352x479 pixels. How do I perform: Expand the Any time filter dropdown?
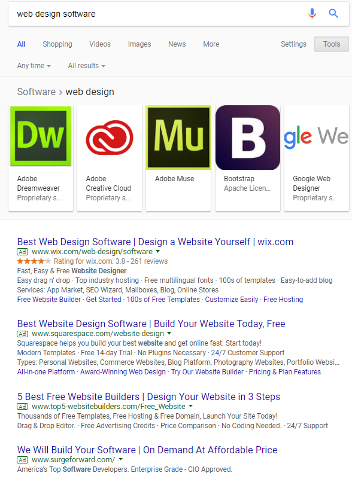(x=34, y=66)
